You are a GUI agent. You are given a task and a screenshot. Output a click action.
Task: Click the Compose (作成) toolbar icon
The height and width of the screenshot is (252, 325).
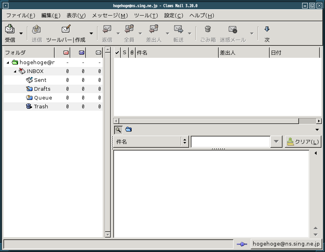(x=66, y=30)
